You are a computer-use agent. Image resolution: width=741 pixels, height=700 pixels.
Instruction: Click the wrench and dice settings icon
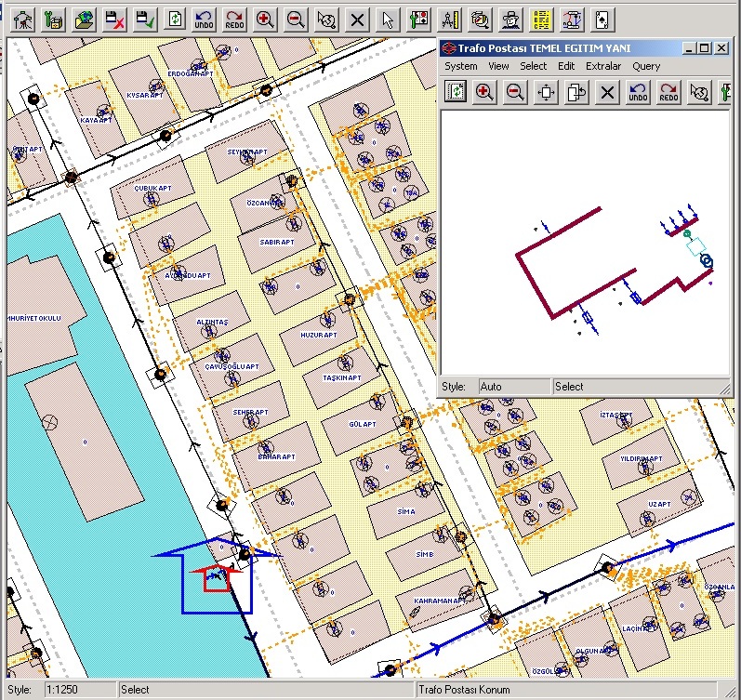click(x=418, y=20)
